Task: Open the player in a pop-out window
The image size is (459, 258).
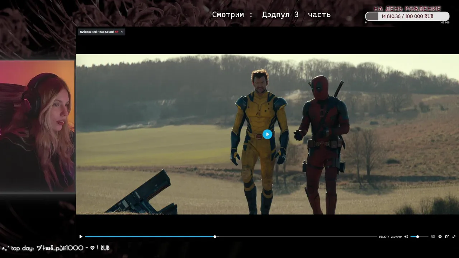Action: 447,236
